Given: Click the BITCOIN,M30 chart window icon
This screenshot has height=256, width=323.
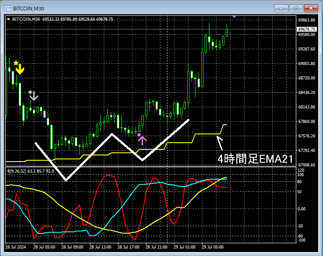Looking at the screenshot, I should tap(8, 8).
